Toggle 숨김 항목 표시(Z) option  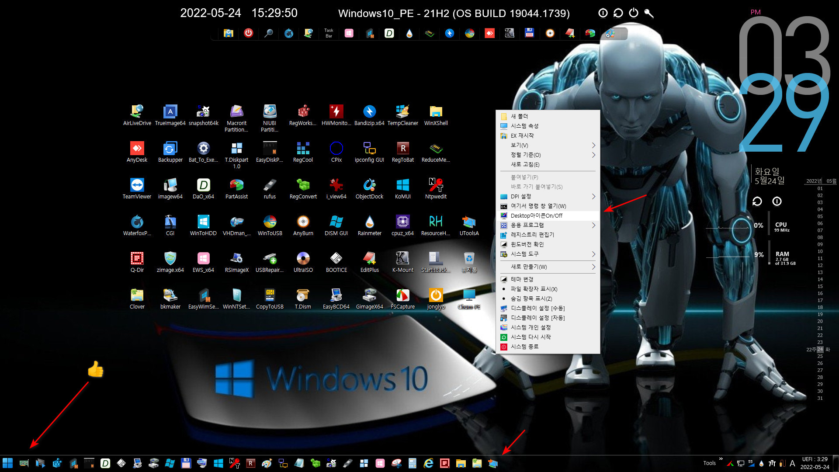click(x=548, y=298)
